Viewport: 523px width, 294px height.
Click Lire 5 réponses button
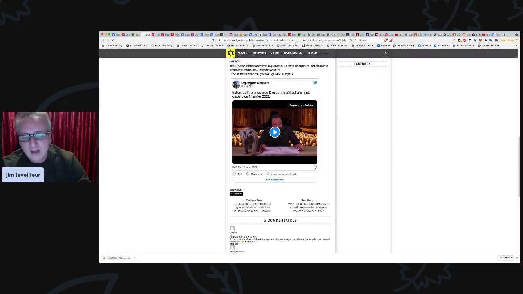coord(275,180)
